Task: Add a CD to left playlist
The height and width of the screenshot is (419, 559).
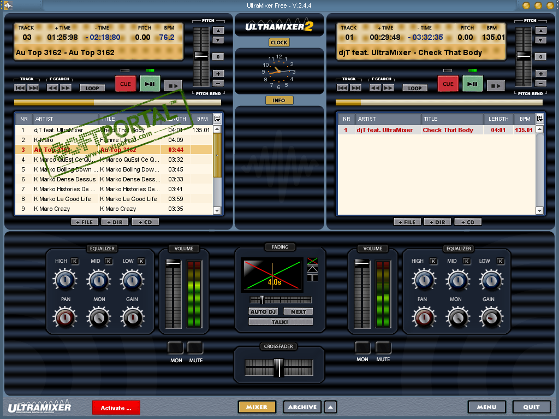Action: pos(145,222)
